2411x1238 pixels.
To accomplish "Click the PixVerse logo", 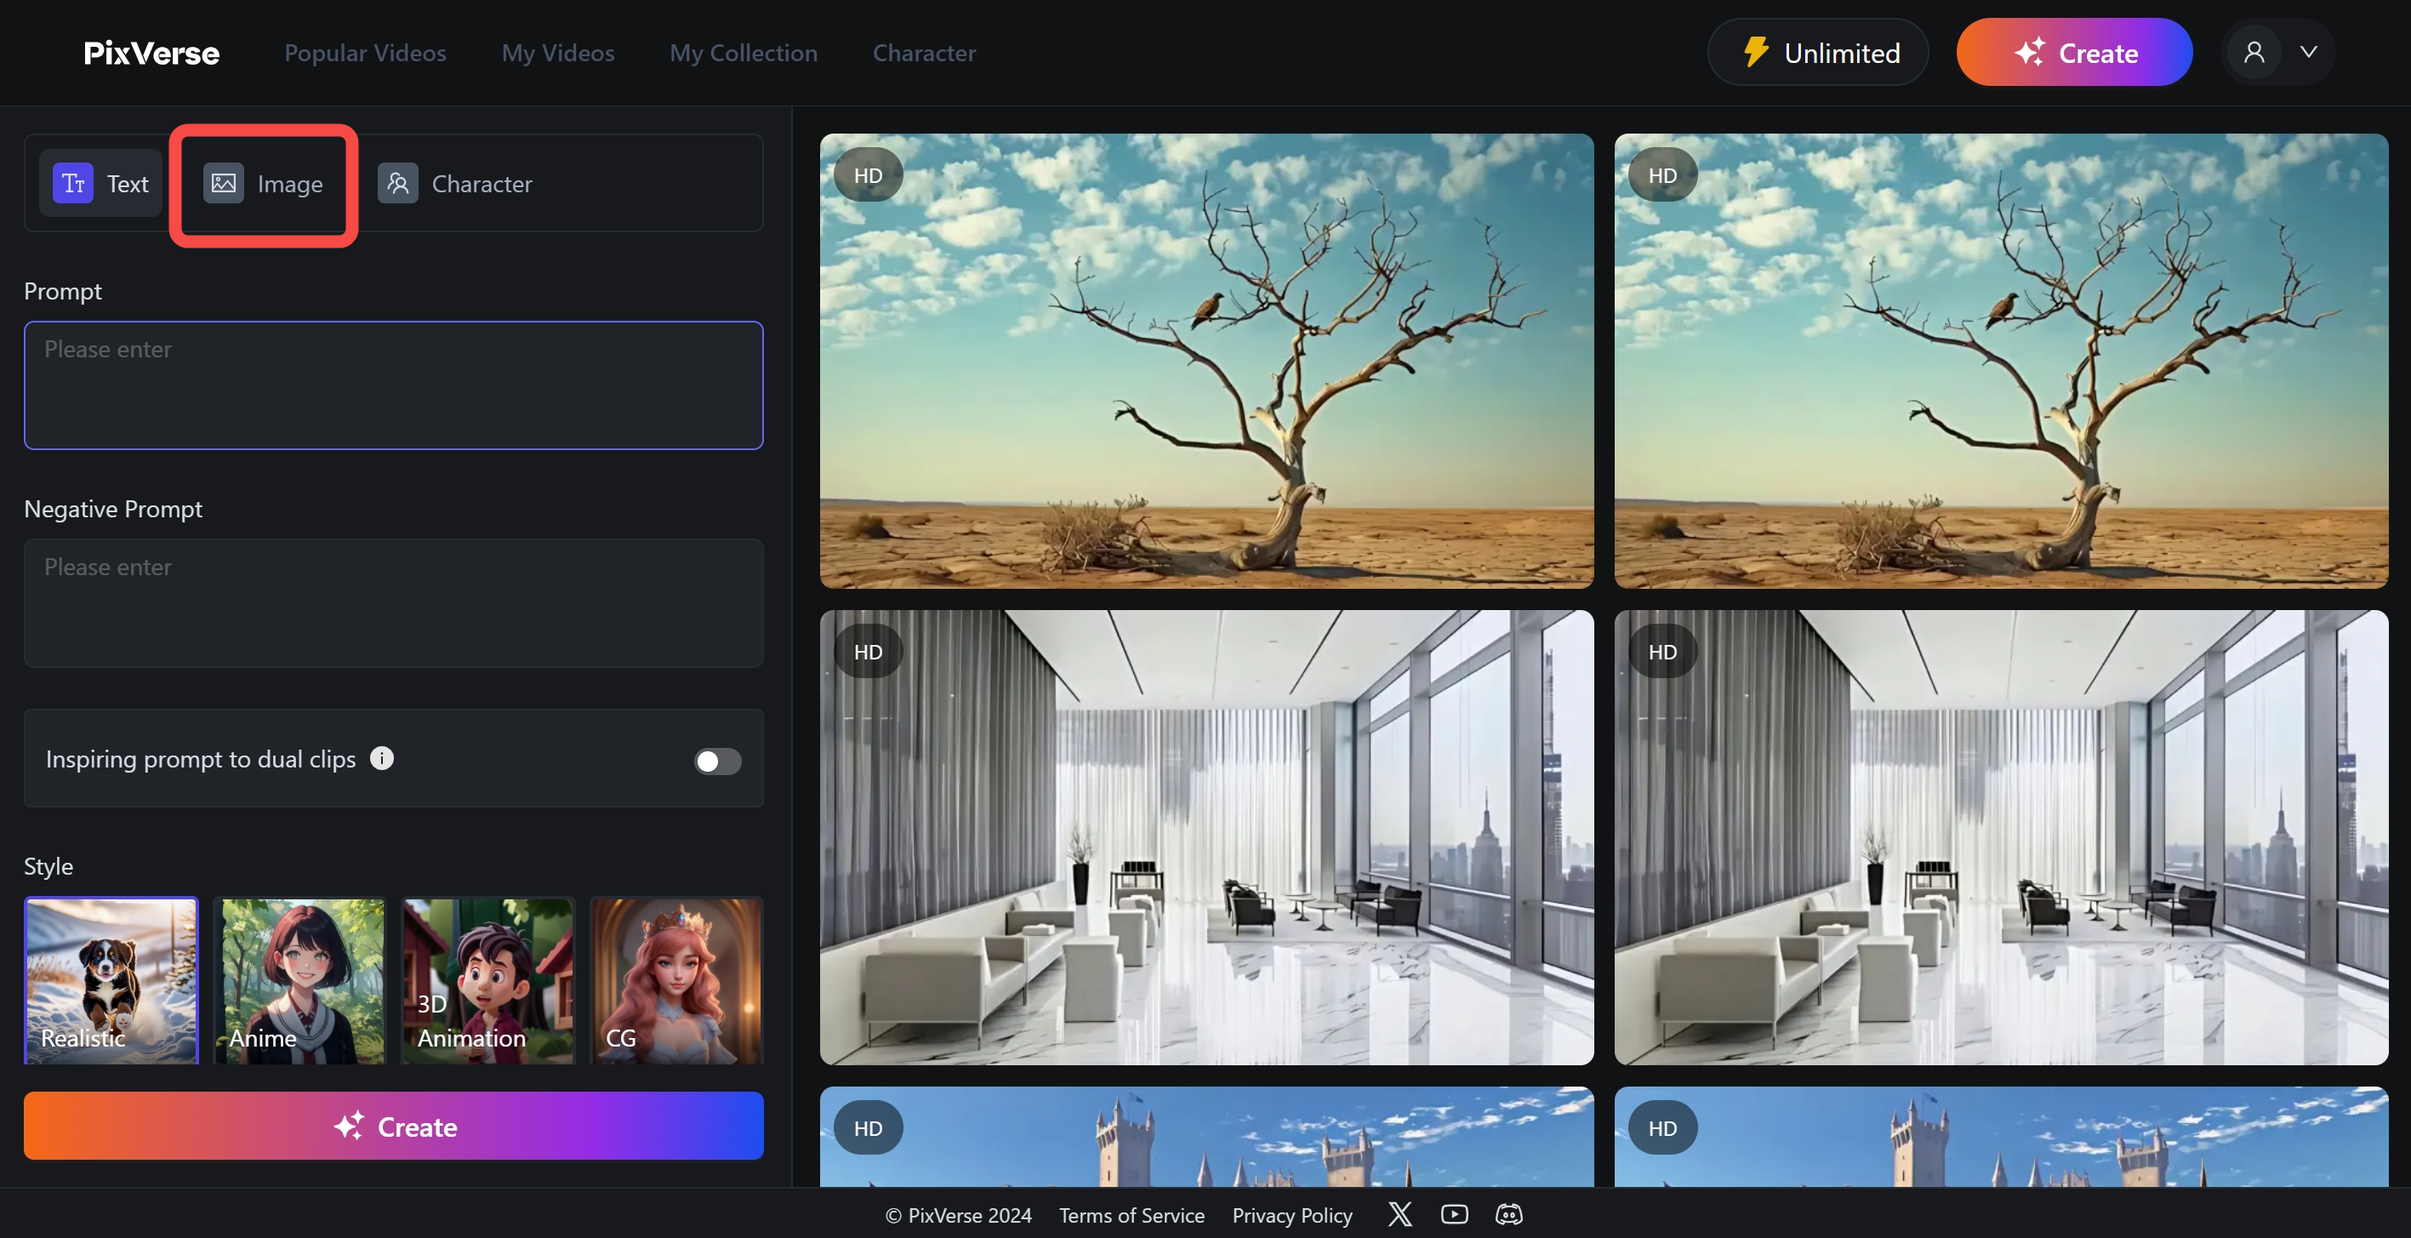I will 151,54.
